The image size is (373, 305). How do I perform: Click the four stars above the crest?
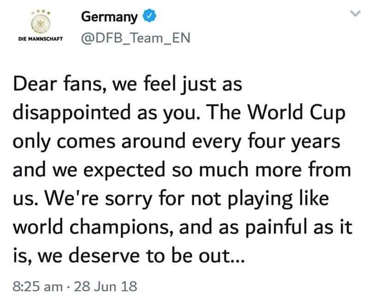pos(41,12)
